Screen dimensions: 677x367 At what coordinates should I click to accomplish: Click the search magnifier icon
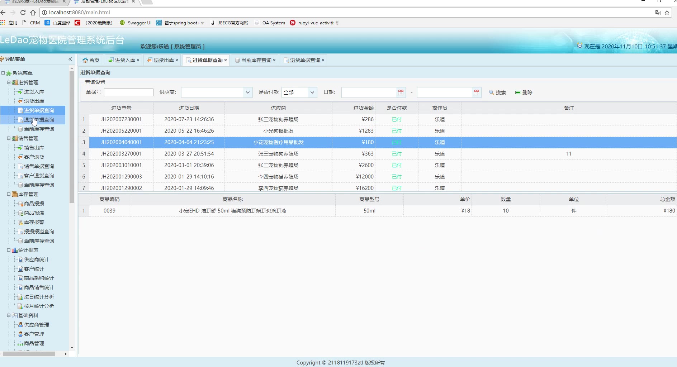tap(492, 92)
